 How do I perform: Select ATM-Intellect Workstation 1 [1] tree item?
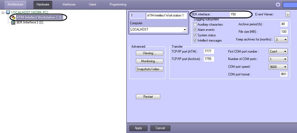pyautogui.click(x=39, y=17)
